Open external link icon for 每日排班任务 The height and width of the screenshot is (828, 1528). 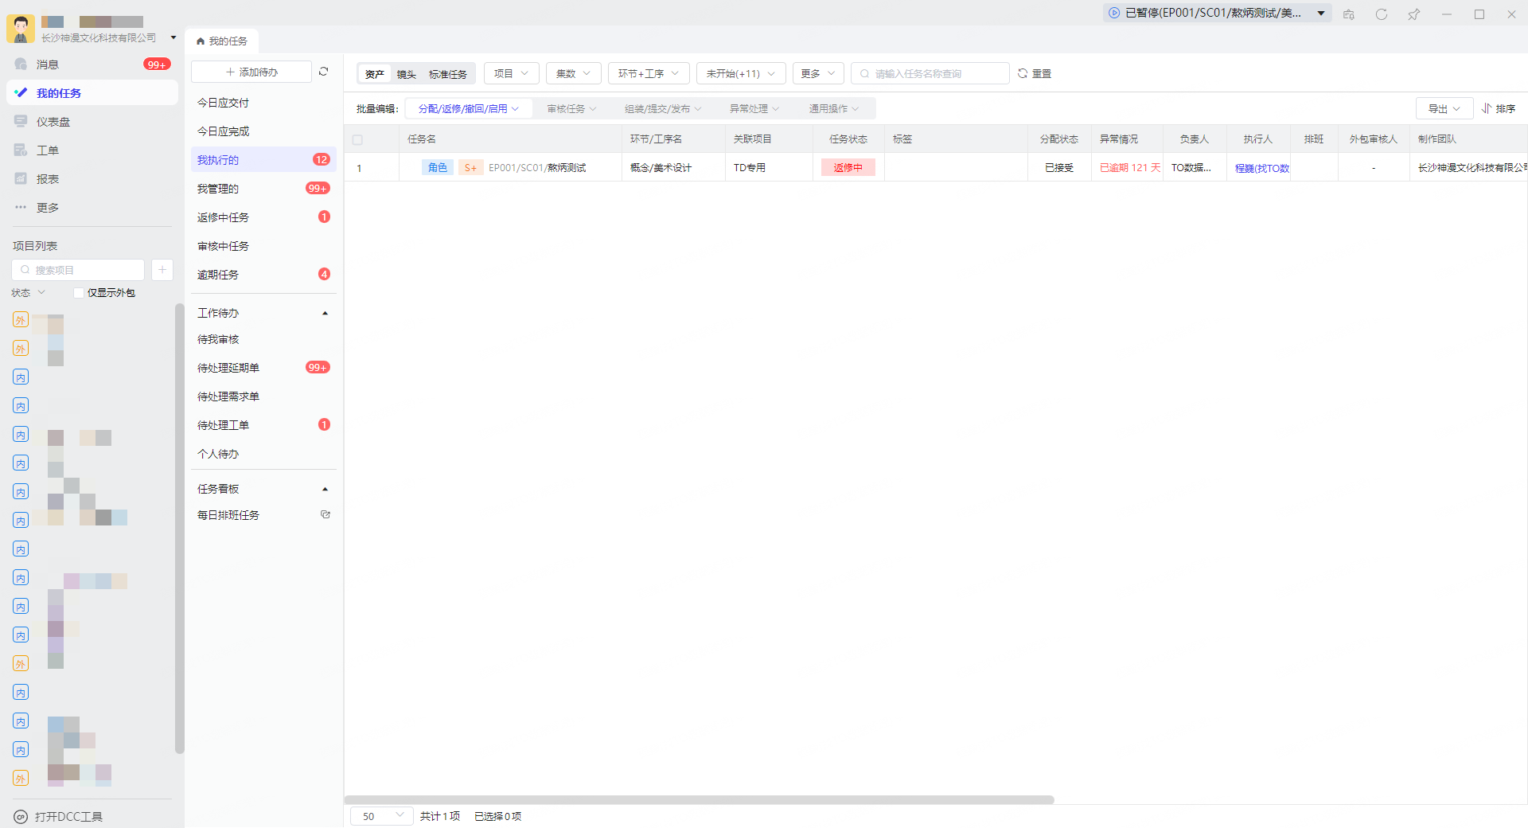pos(325,515)
